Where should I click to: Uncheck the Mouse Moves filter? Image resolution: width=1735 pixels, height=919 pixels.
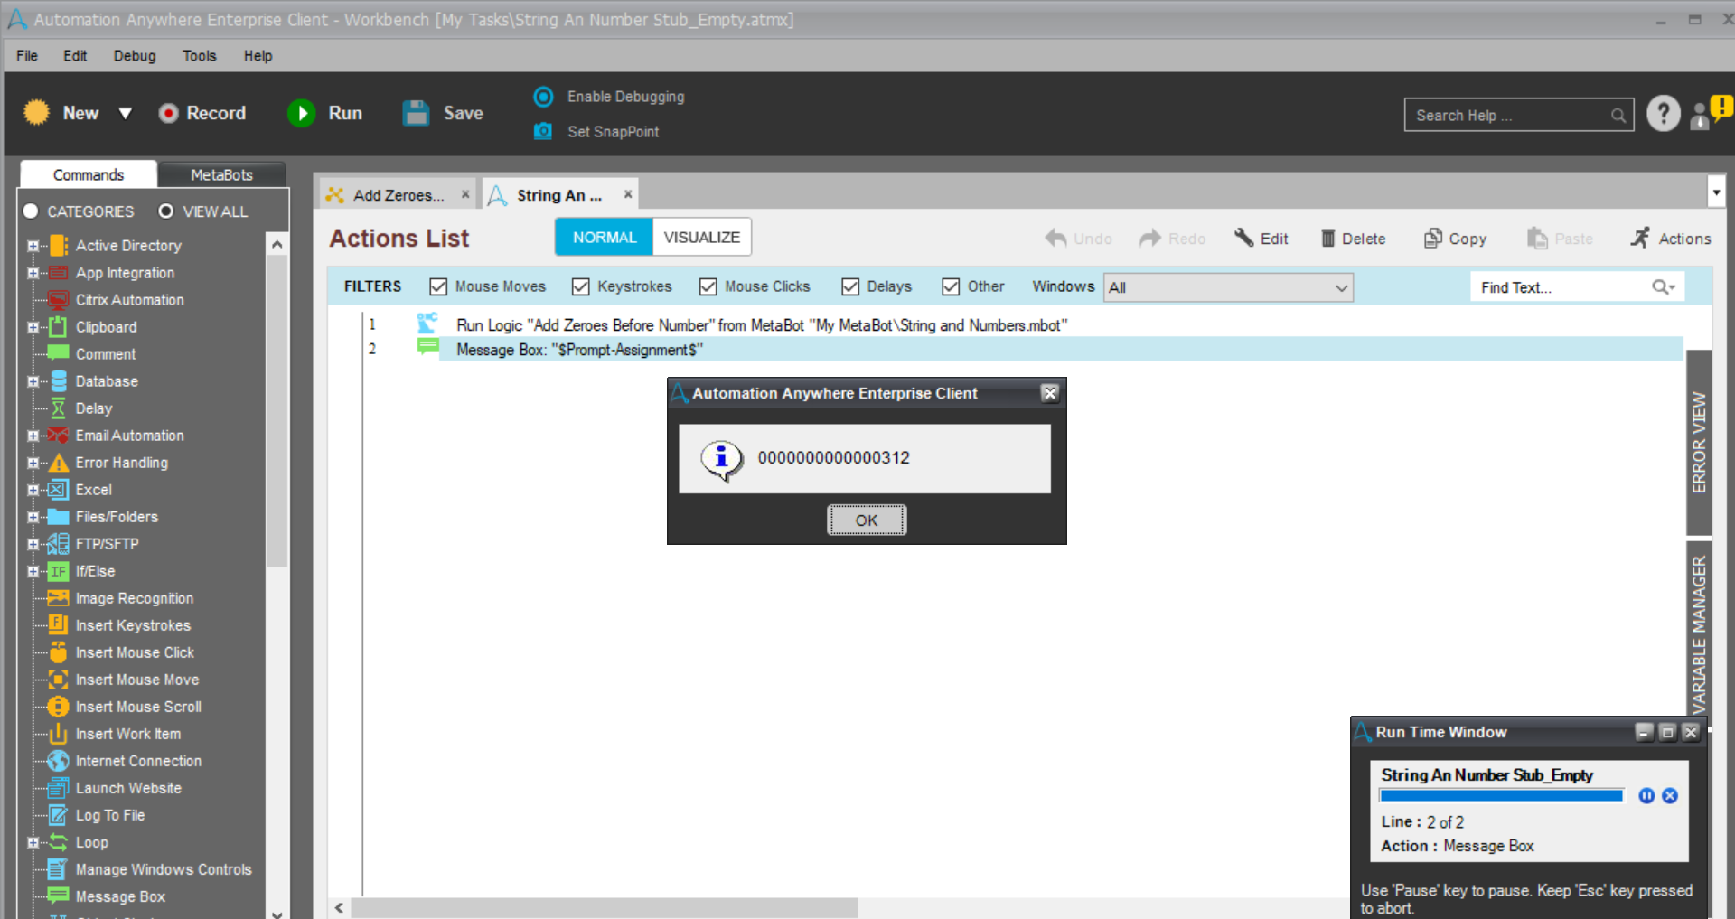[x=438, y=286]
